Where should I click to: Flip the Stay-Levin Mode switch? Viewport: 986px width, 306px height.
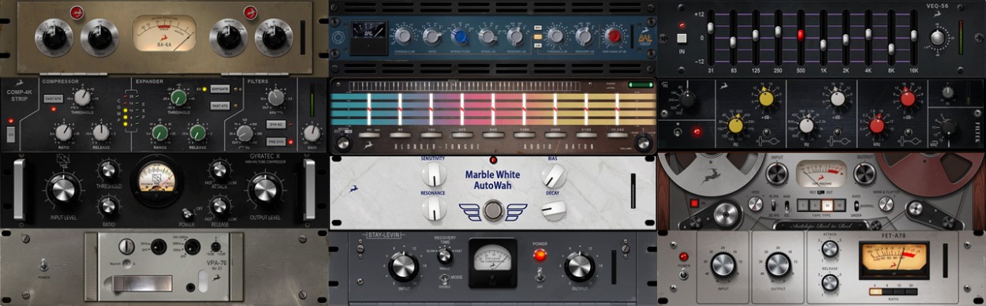coord(444,278)
